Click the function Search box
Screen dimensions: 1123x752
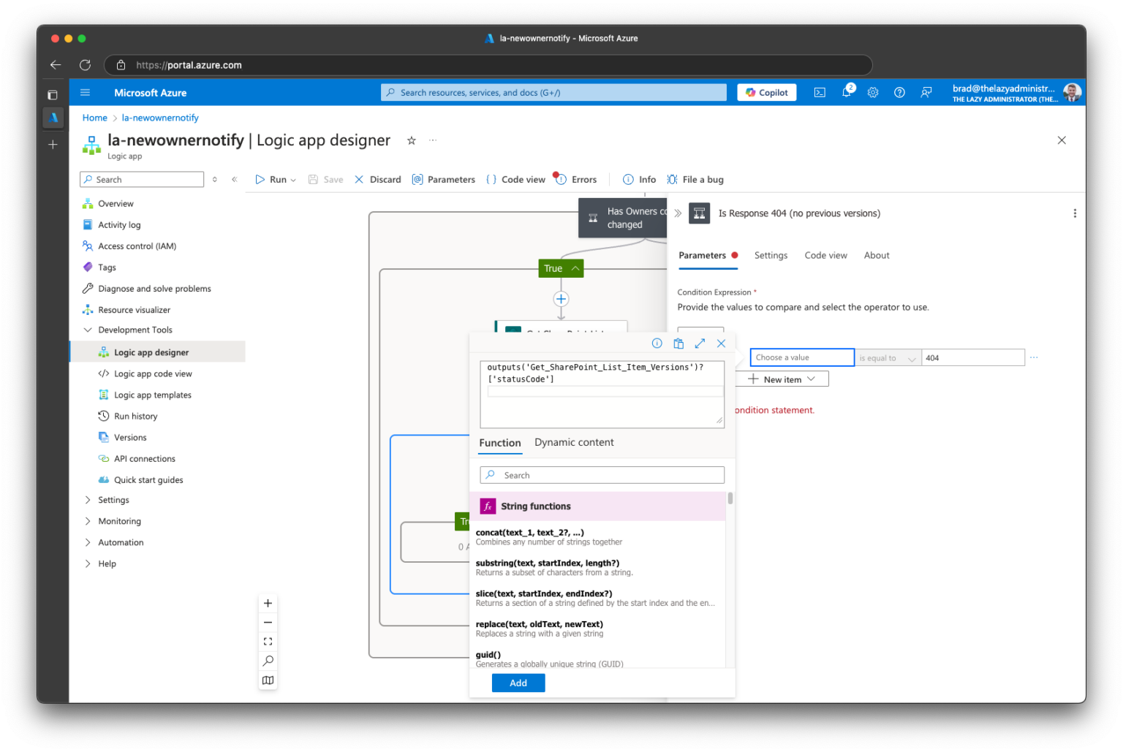pyautogui.click(x=602, y=476)
